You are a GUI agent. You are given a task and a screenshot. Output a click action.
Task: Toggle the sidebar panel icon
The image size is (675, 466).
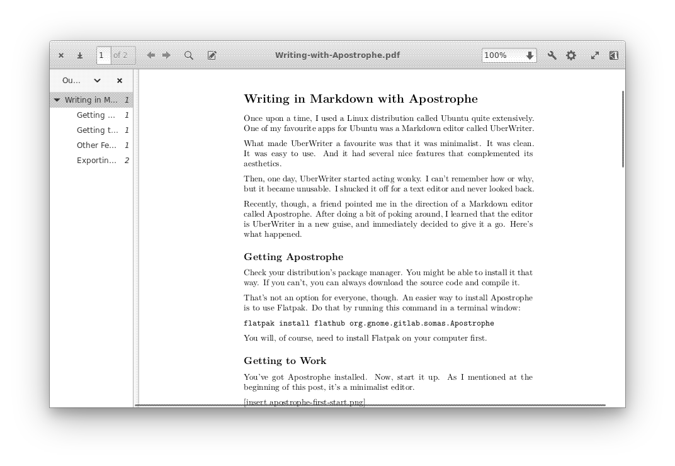(x=614, y=55)
